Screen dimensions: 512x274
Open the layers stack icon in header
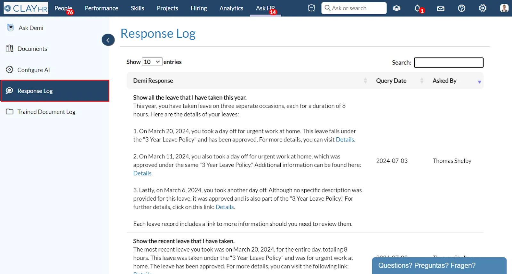point(396,8)
